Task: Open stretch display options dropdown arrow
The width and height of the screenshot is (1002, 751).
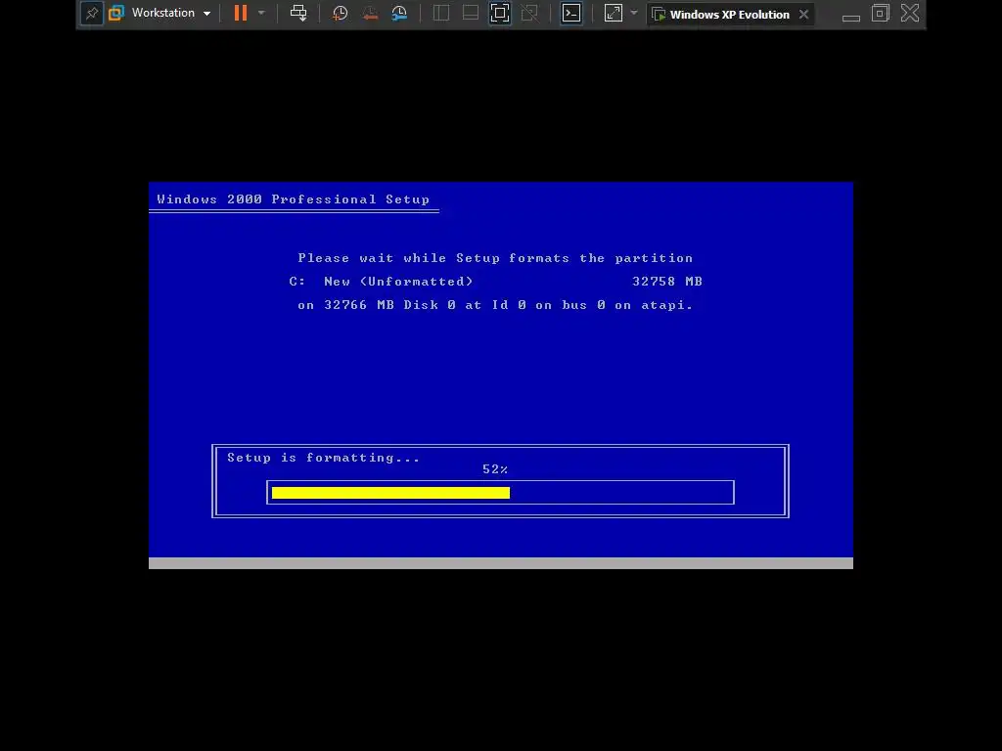Action: (634, 13)
